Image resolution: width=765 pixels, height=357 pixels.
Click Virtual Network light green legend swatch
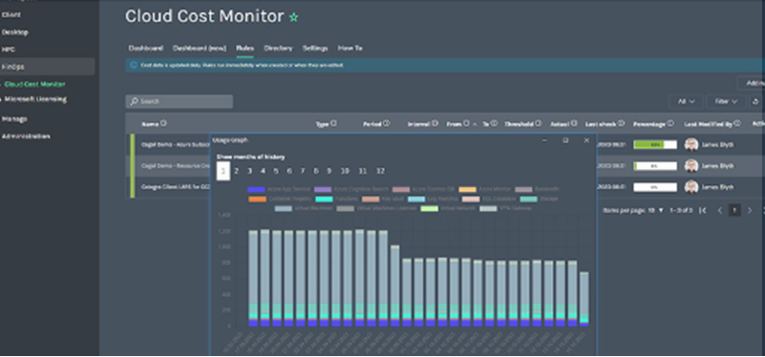click(430, 208)
